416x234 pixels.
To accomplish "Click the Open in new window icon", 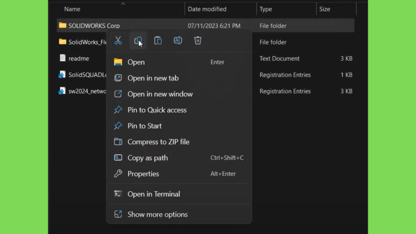I will coord(118,94).
